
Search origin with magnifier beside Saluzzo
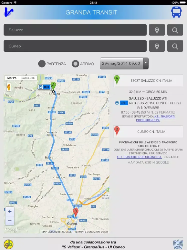coord(175,30)
